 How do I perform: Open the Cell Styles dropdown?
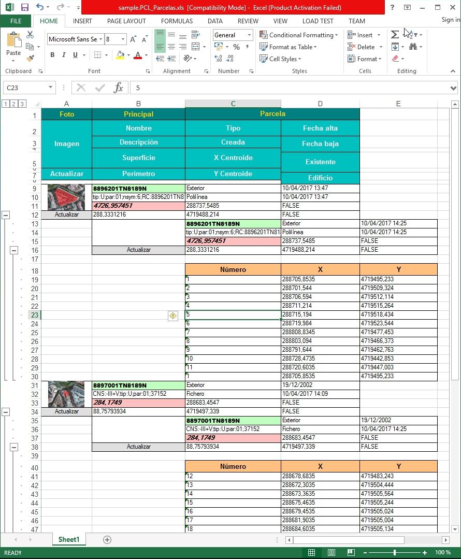pos(280,59)
